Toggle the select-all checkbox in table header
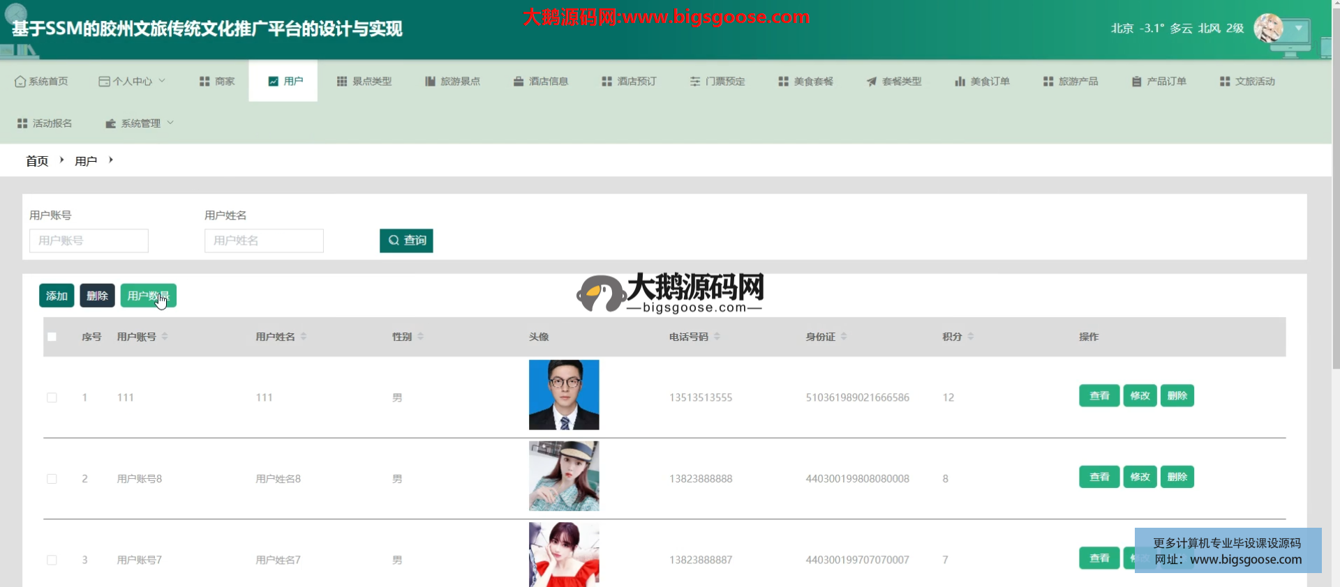Viewport: 1340px width, 587px height. (x=52, y=337)
